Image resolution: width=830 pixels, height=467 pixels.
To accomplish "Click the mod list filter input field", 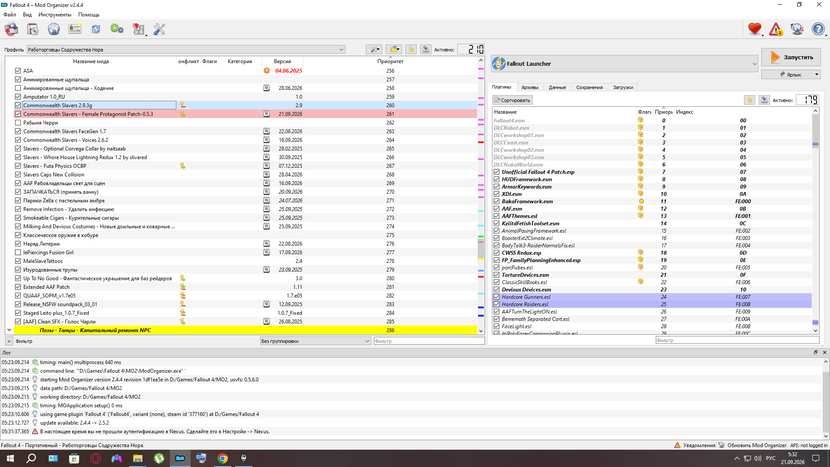I will coord(429,341).
